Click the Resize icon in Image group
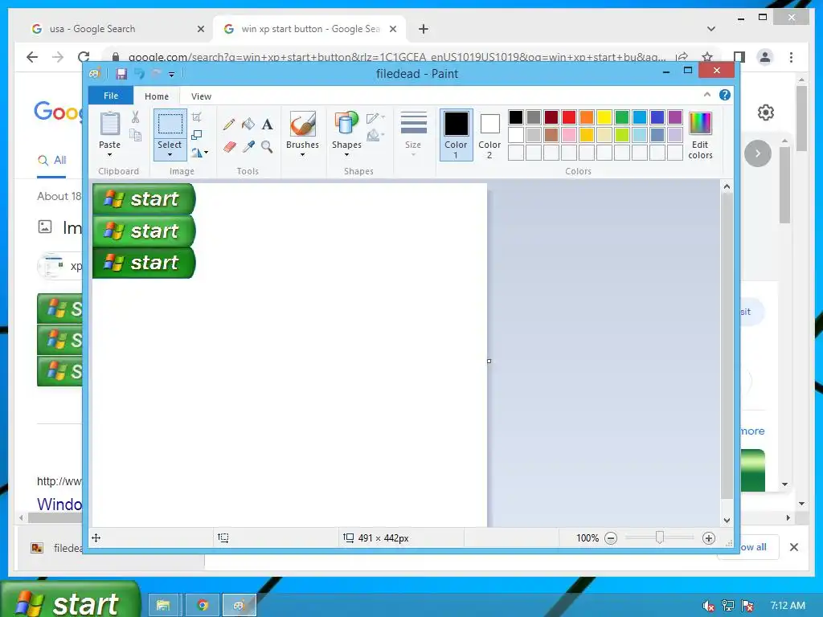823x617 pixels. click(x=197, y=135)
